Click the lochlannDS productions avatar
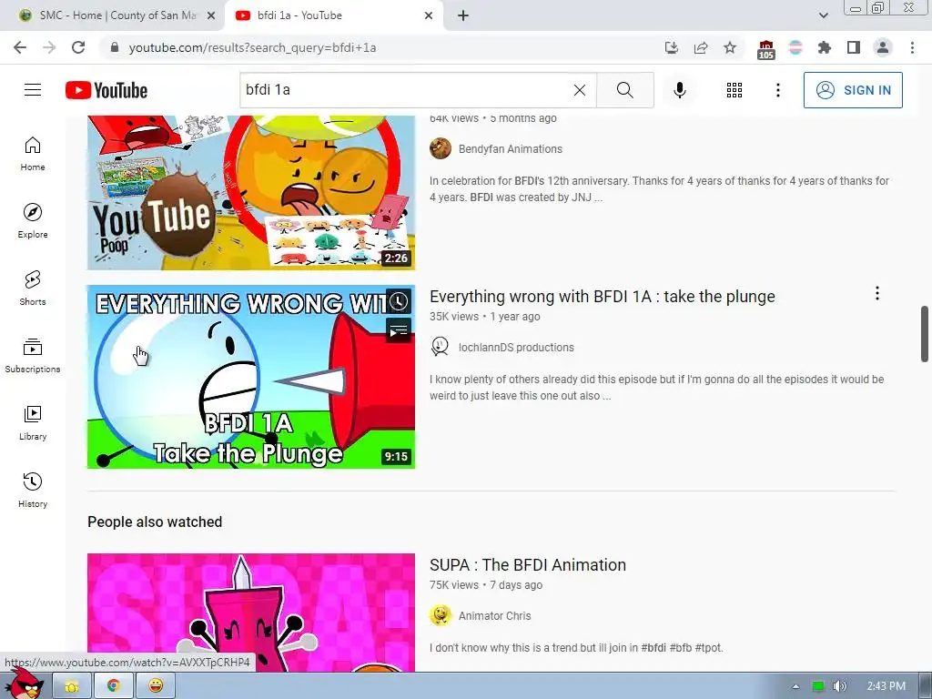This screenshot has width=932, height=699. coord(440,347)
